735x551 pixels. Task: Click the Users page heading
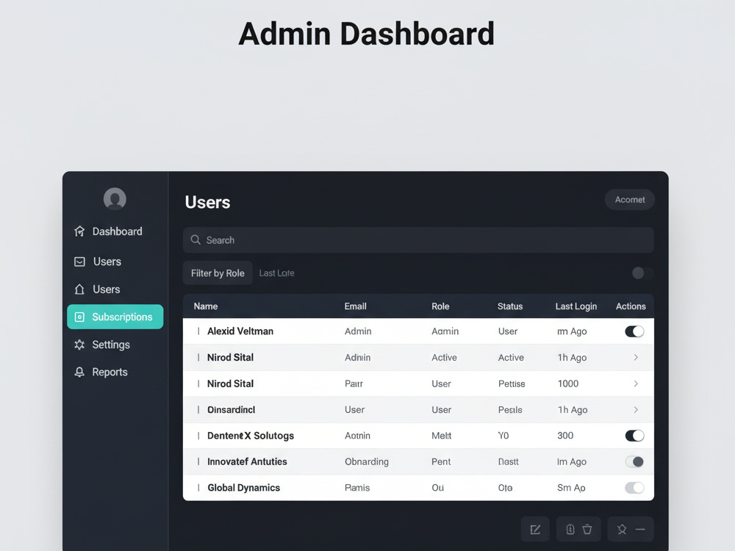point(207,202)
